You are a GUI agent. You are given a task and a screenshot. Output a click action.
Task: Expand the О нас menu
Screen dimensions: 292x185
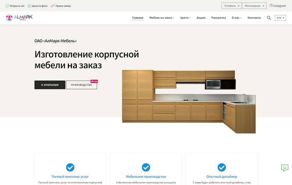coord(237,18)
